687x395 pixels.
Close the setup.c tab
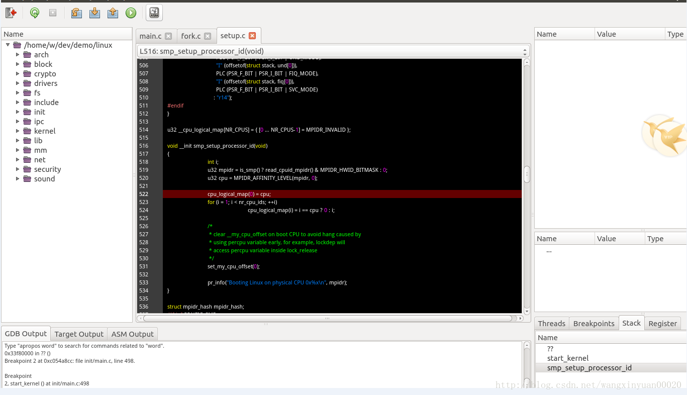252,36
